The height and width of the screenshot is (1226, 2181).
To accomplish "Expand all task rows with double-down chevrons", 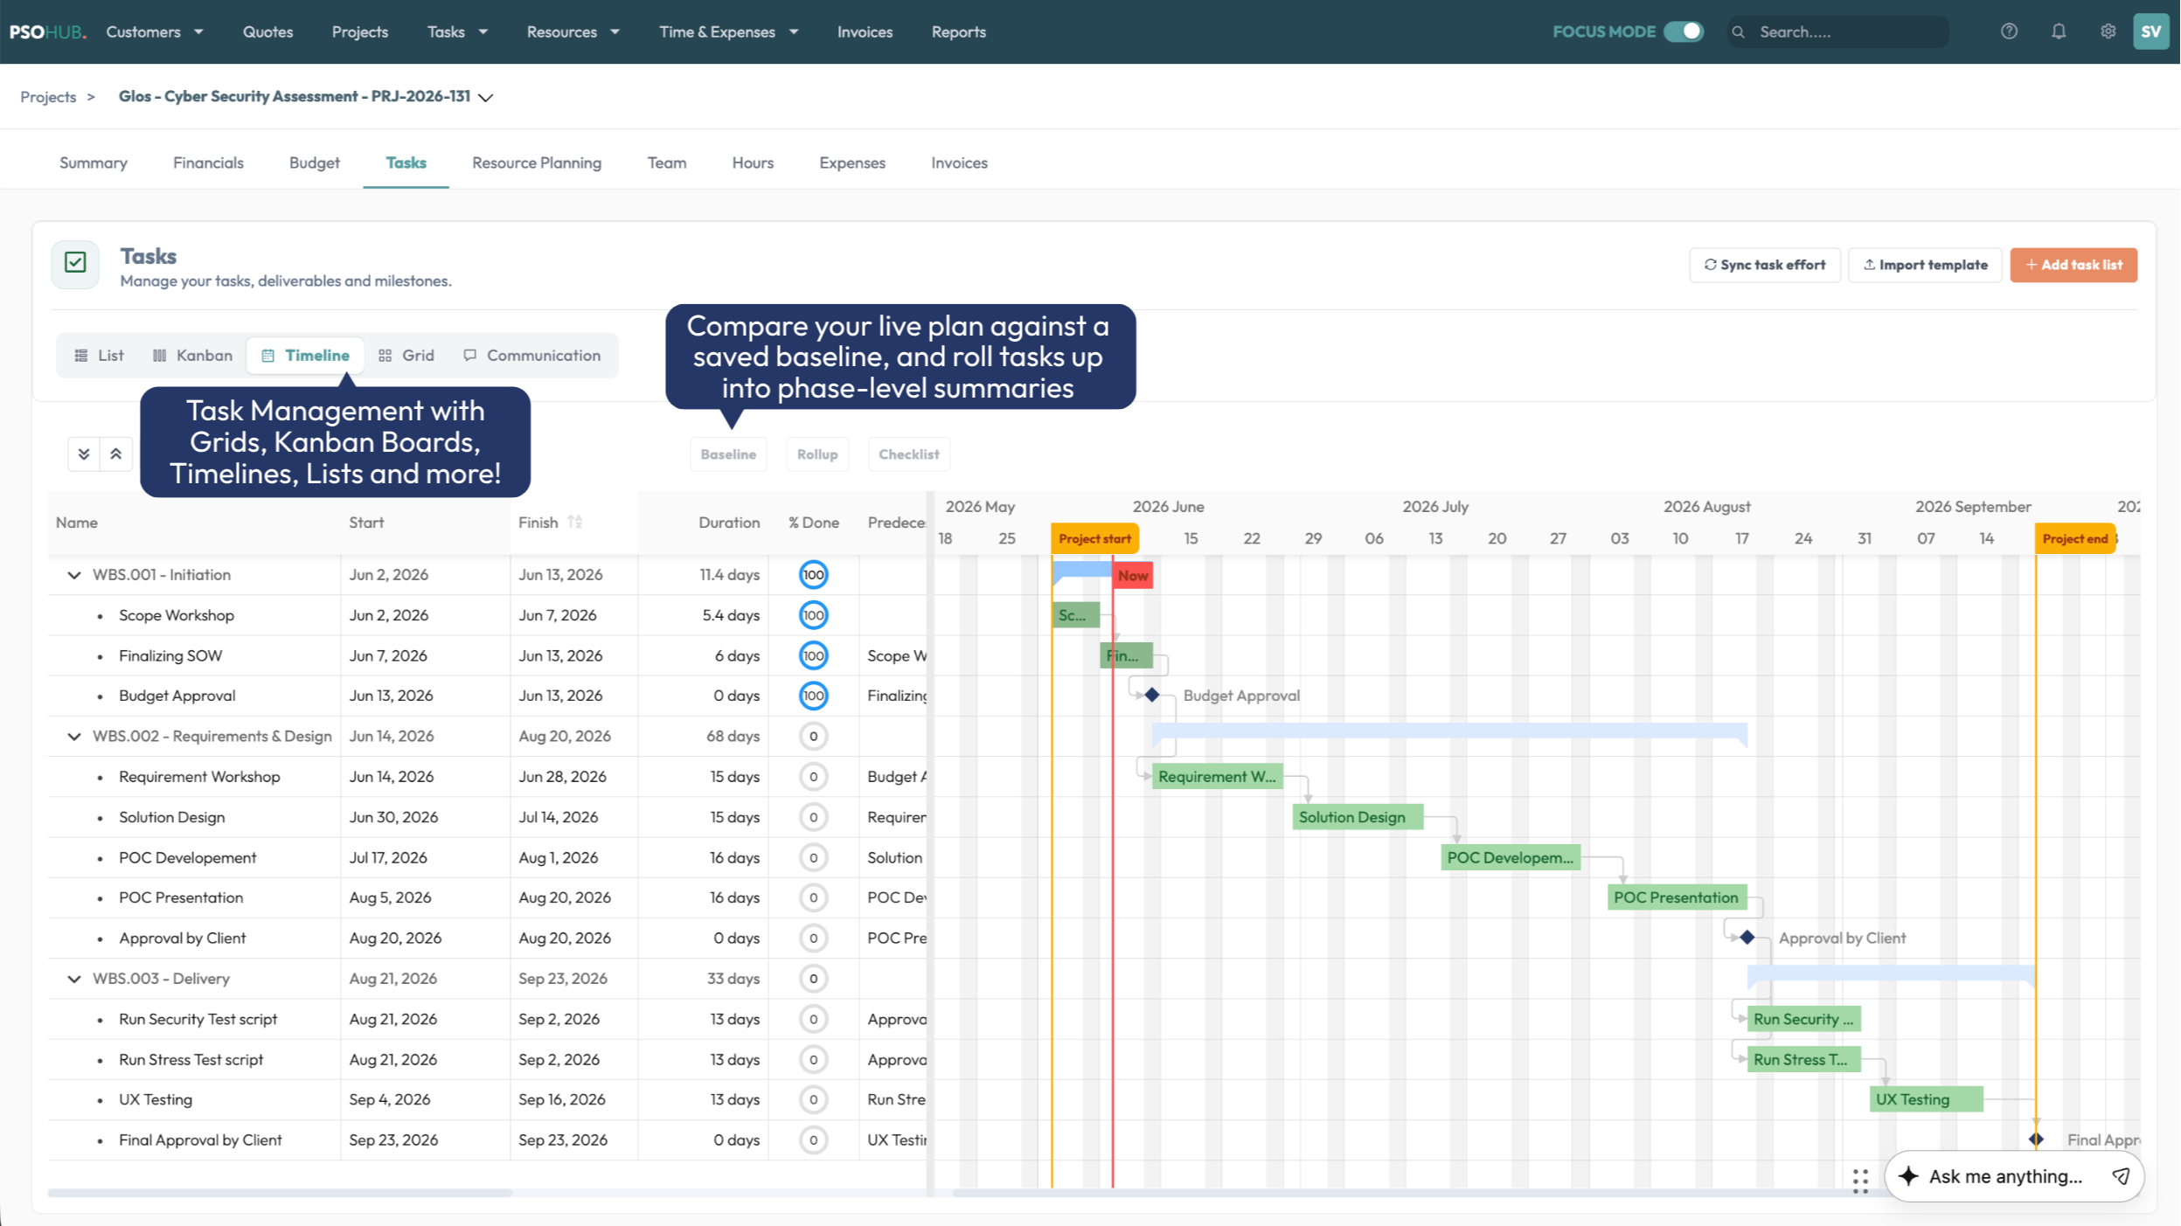I will [x=84, y=454].
